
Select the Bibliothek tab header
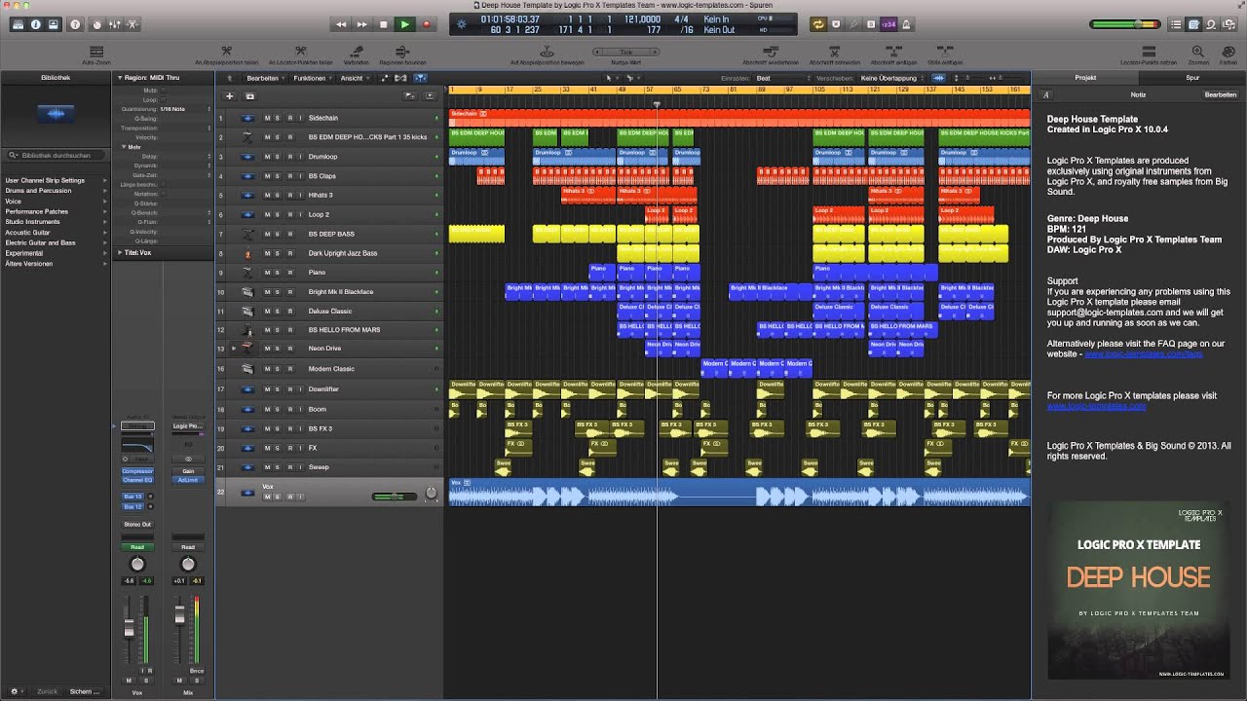tap(56, 77)
